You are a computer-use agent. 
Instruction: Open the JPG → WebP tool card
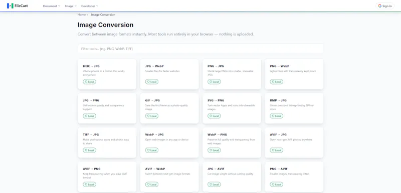pos(169,74)
